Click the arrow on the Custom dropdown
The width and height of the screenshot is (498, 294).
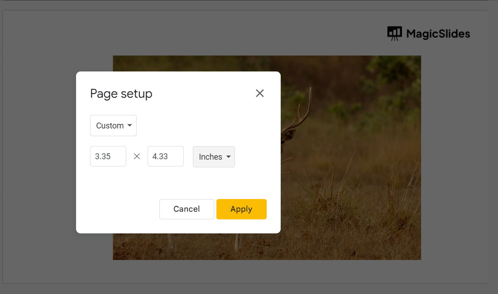[x=130, y=125]
